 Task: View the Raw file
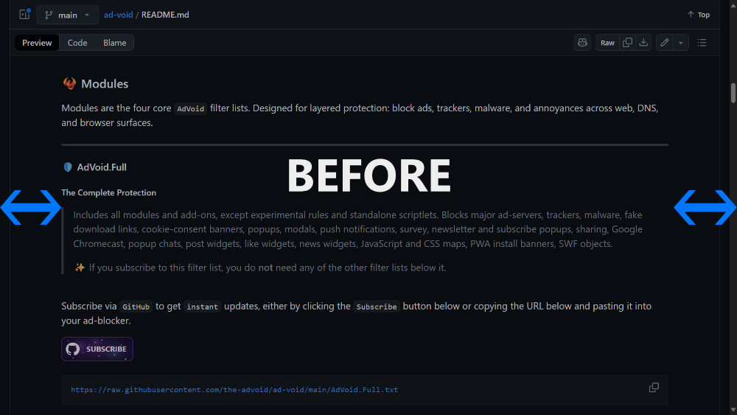(x=607, y=43)
